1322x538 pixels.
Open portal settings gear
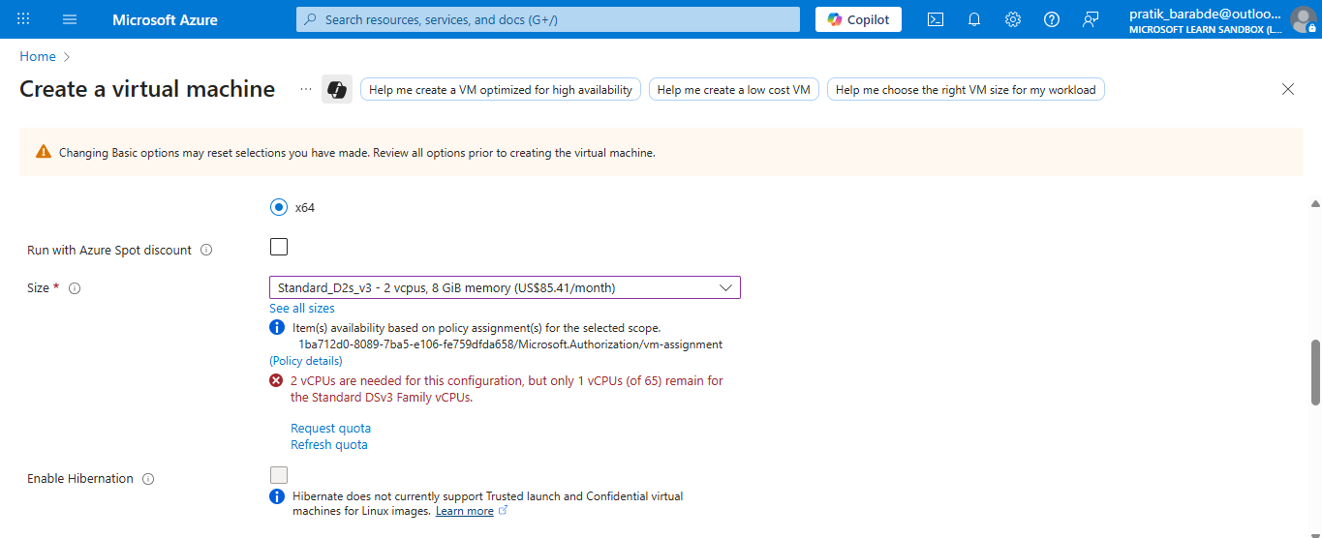(x=1013, y=19)
